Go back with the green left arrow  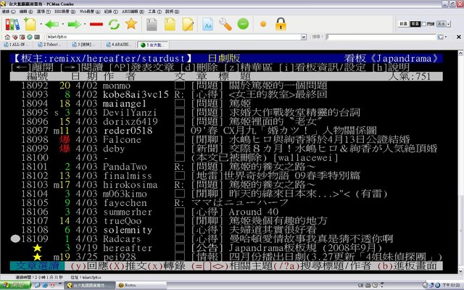click(52, 24)
